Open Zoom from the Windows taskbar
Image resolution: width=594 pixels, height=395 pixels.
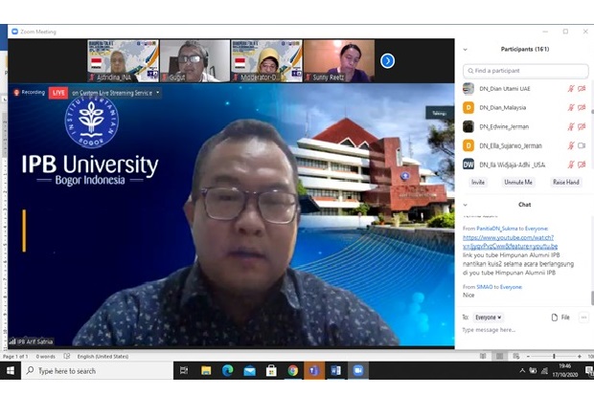pos(358,371)
